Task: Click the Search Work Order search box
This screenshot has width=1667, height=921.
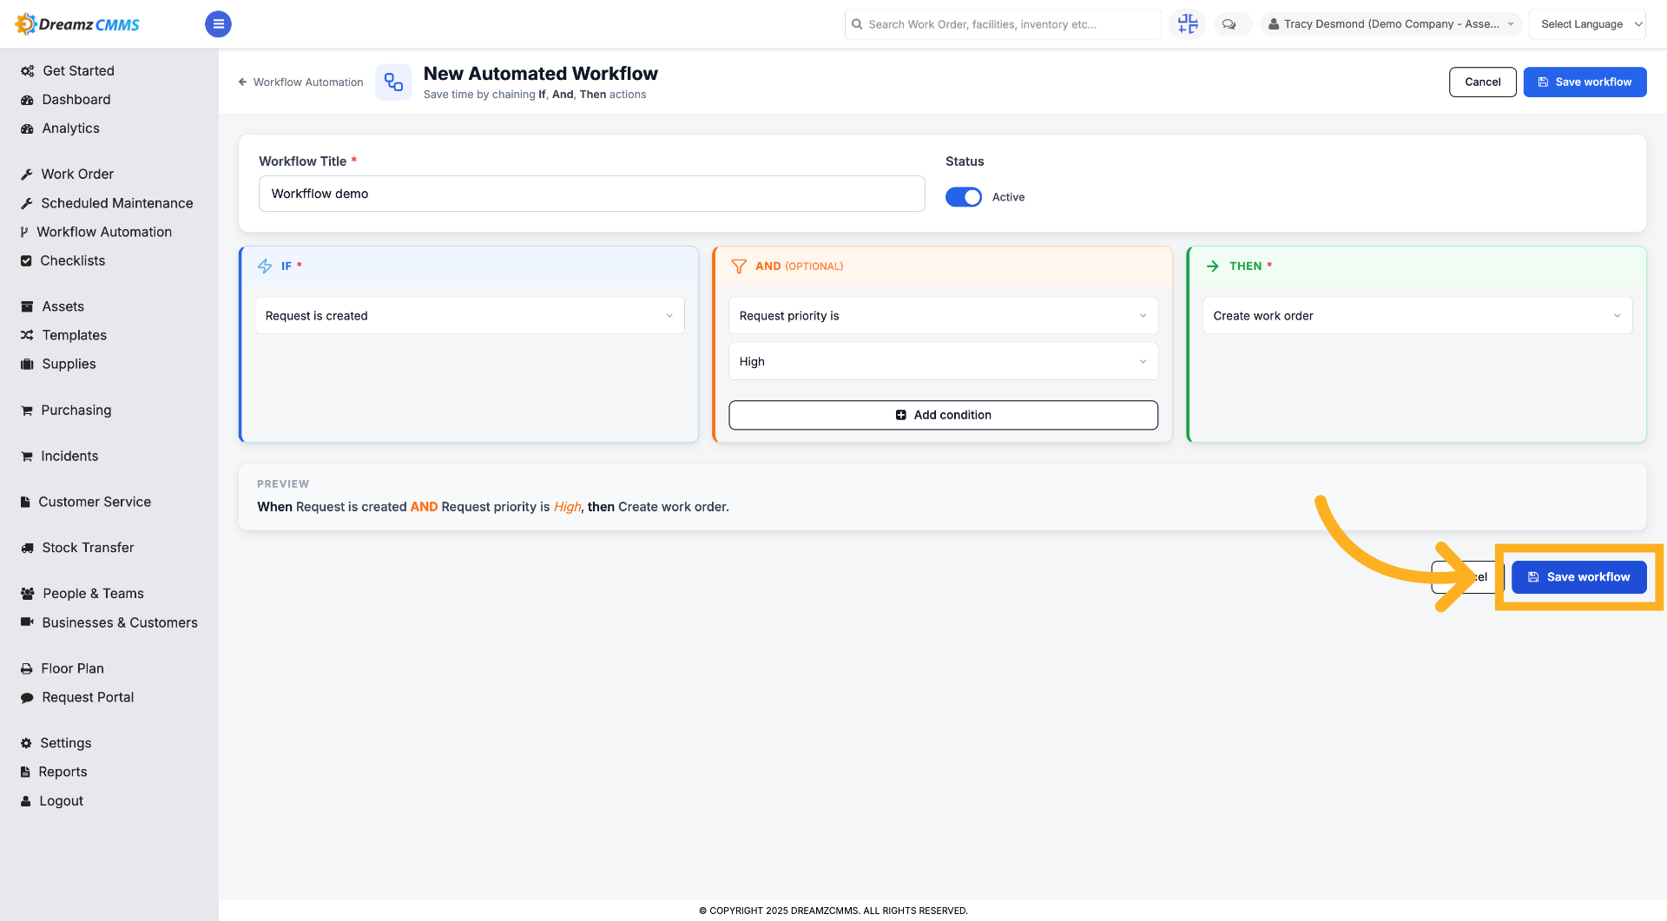Action: (x=1002, y=24)
